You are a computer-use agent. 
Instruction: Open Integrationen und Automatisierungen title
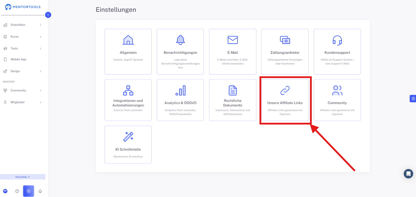[128, 103]
